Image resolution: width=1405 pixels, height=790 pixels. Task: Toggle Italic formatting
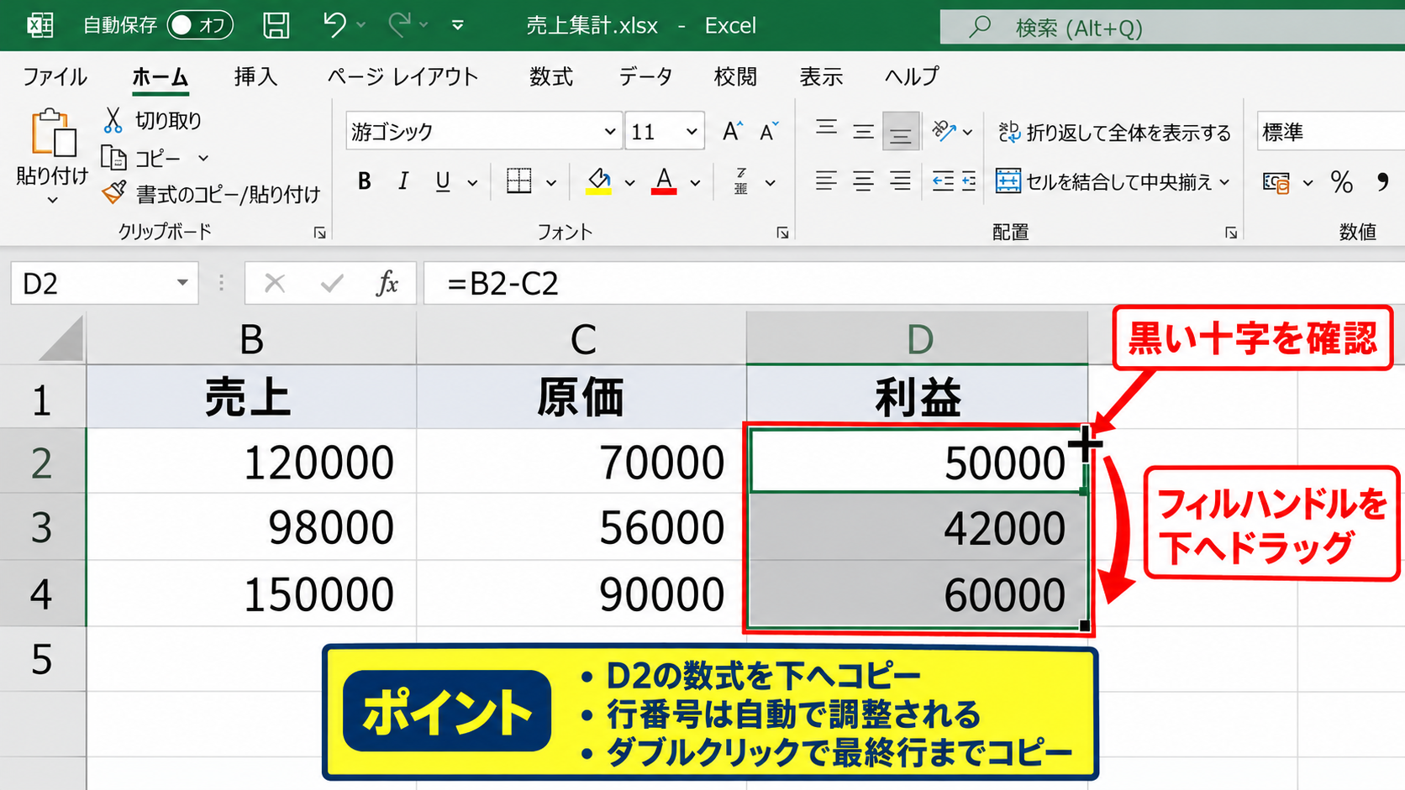(403, 180)
